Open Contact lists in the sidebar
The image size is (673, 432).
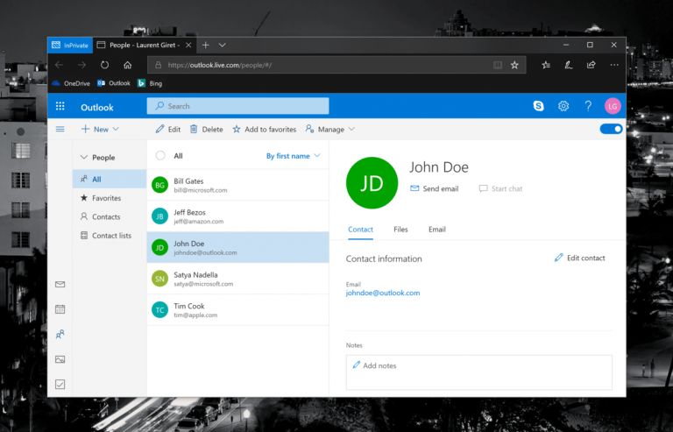(x=110, y=236)
